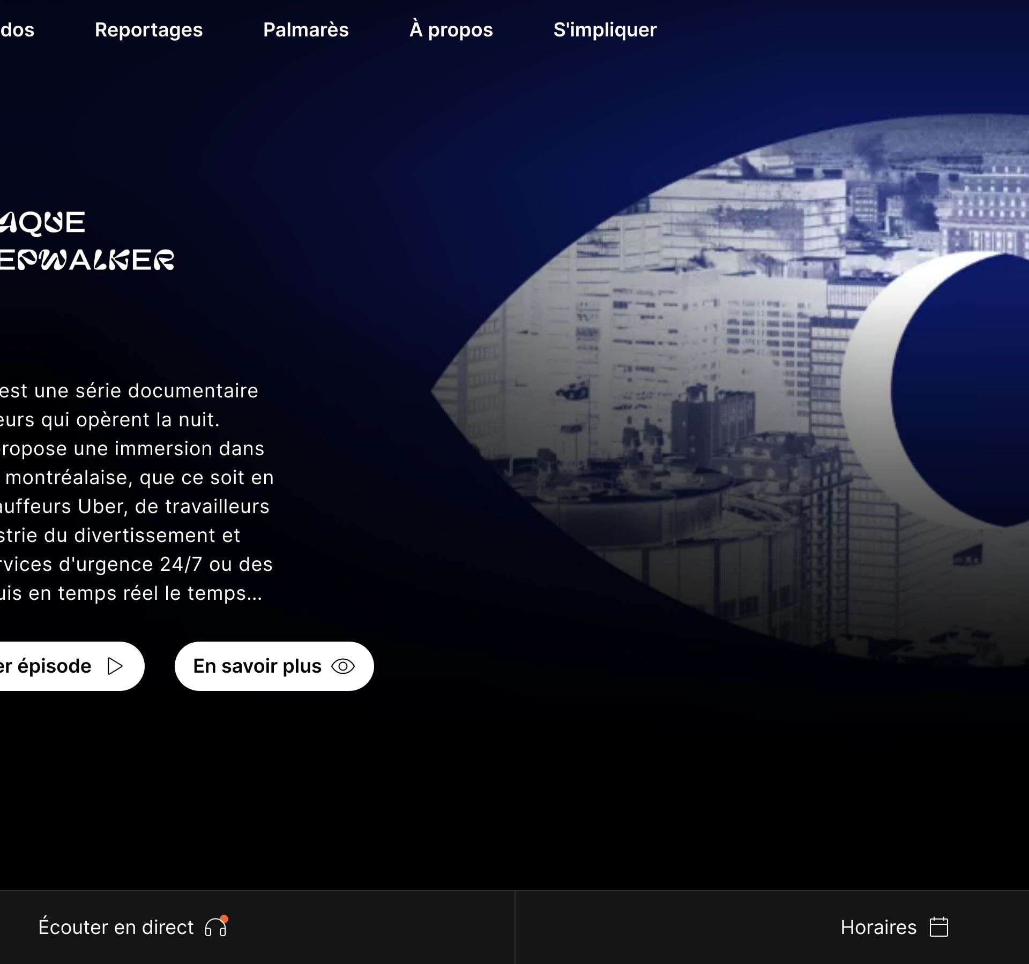Viewport: 1029px width, 964px height.
Task: Click the dark blue pupil circle
Action: (965, 391)
